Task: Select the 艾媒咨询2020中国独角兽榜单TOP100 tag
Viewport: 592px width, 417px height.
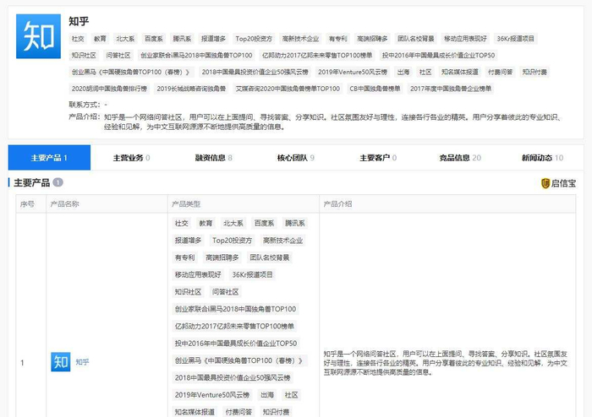Action: coord(288,89)
